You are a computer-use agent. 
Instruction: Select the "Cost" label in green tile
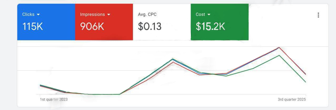[x=200, y=14]
